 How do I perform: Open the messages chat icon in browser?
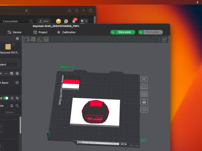point(66,21)
